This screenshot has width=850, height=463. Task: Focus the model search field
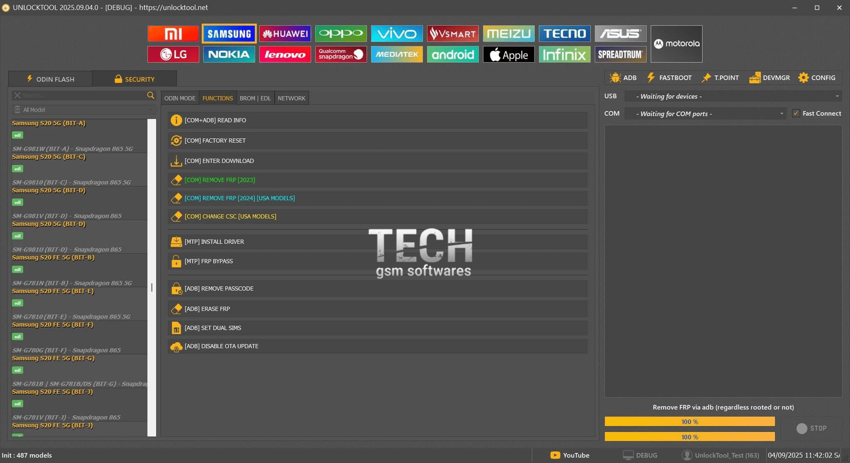83,95
